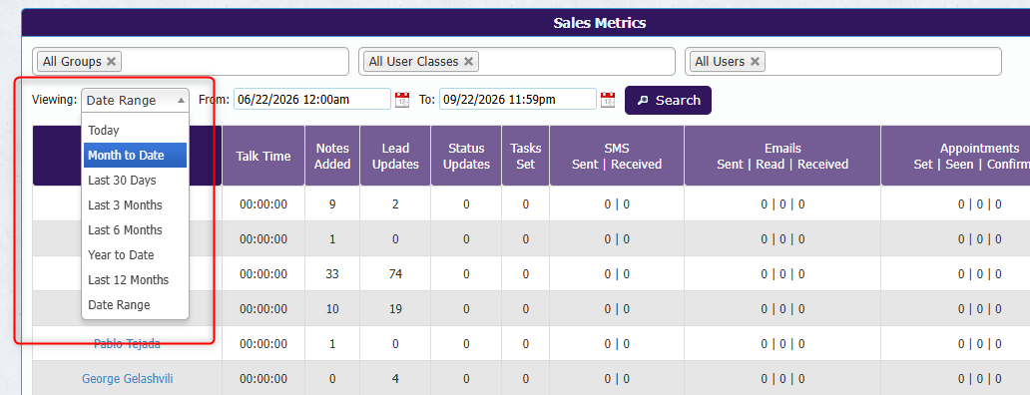Viewport: 1030px width, 395px height.
Task: Sort by Tasks Set column header
Action: click(526, 157)
